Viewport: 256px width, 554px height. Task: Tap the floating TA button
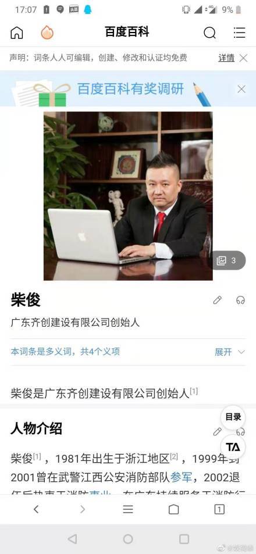[x=233, y=447]
